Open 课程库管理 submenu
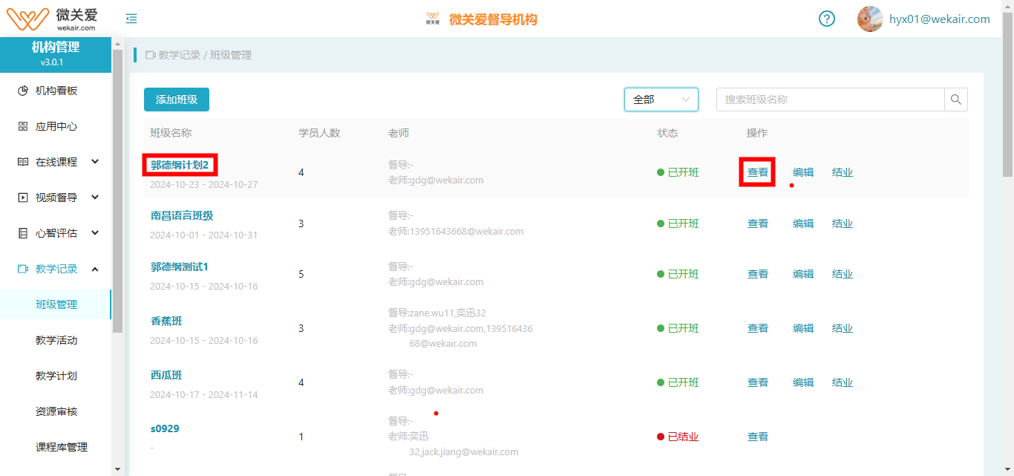1014x476 pixels. 61,447
